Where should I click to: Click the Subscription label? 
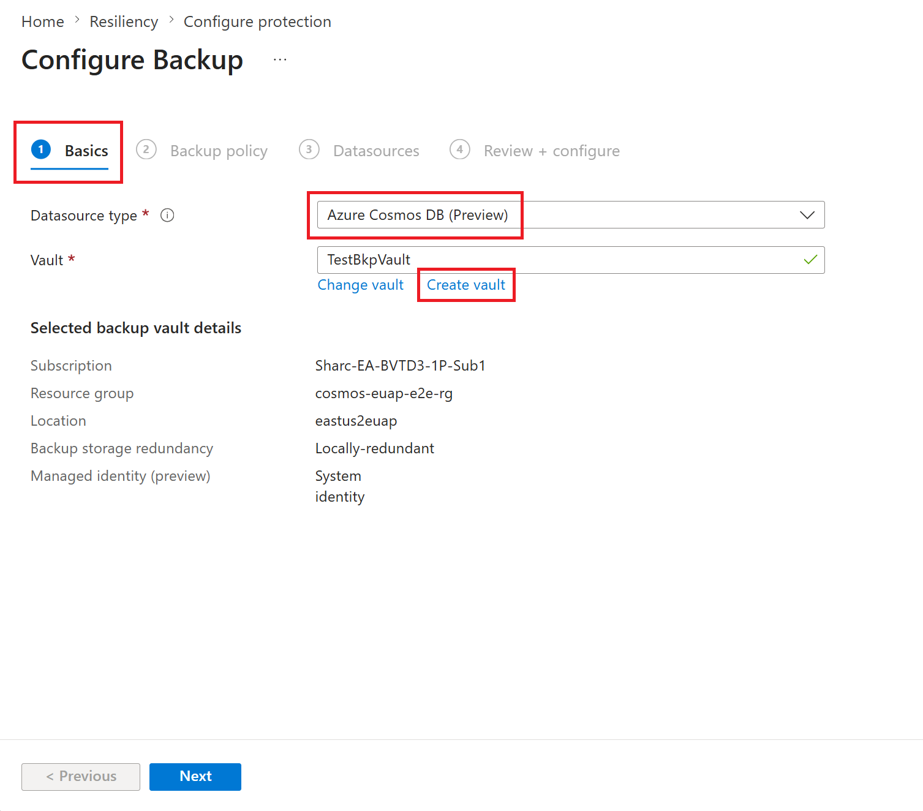[71, 366]
